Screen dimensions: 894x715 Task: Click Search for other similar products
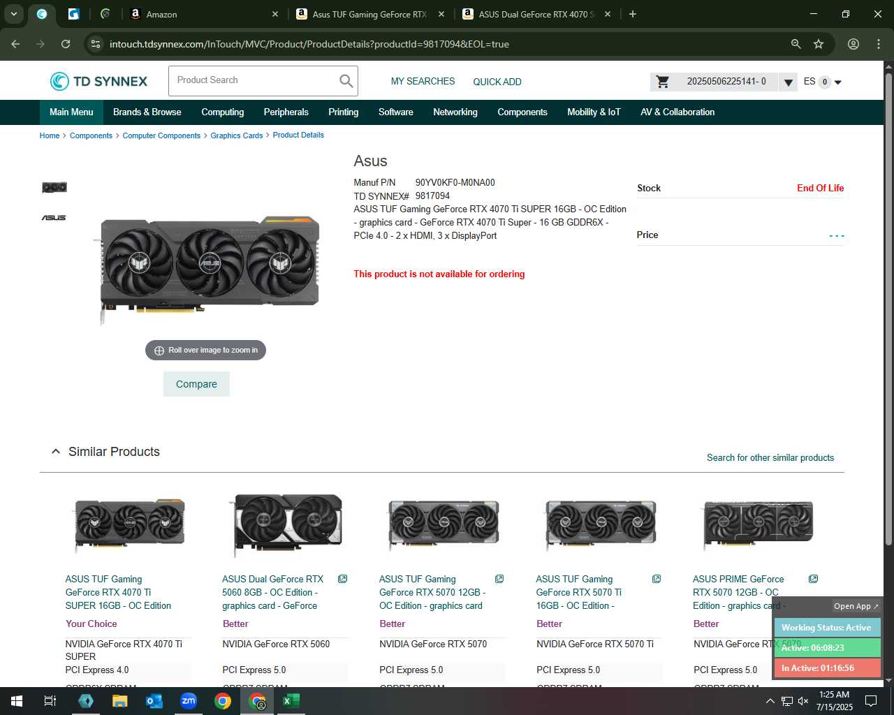point(770,458)
